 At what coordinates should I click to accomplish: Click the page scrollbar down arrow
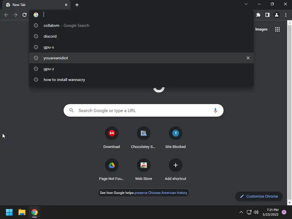tap(289, 203)
